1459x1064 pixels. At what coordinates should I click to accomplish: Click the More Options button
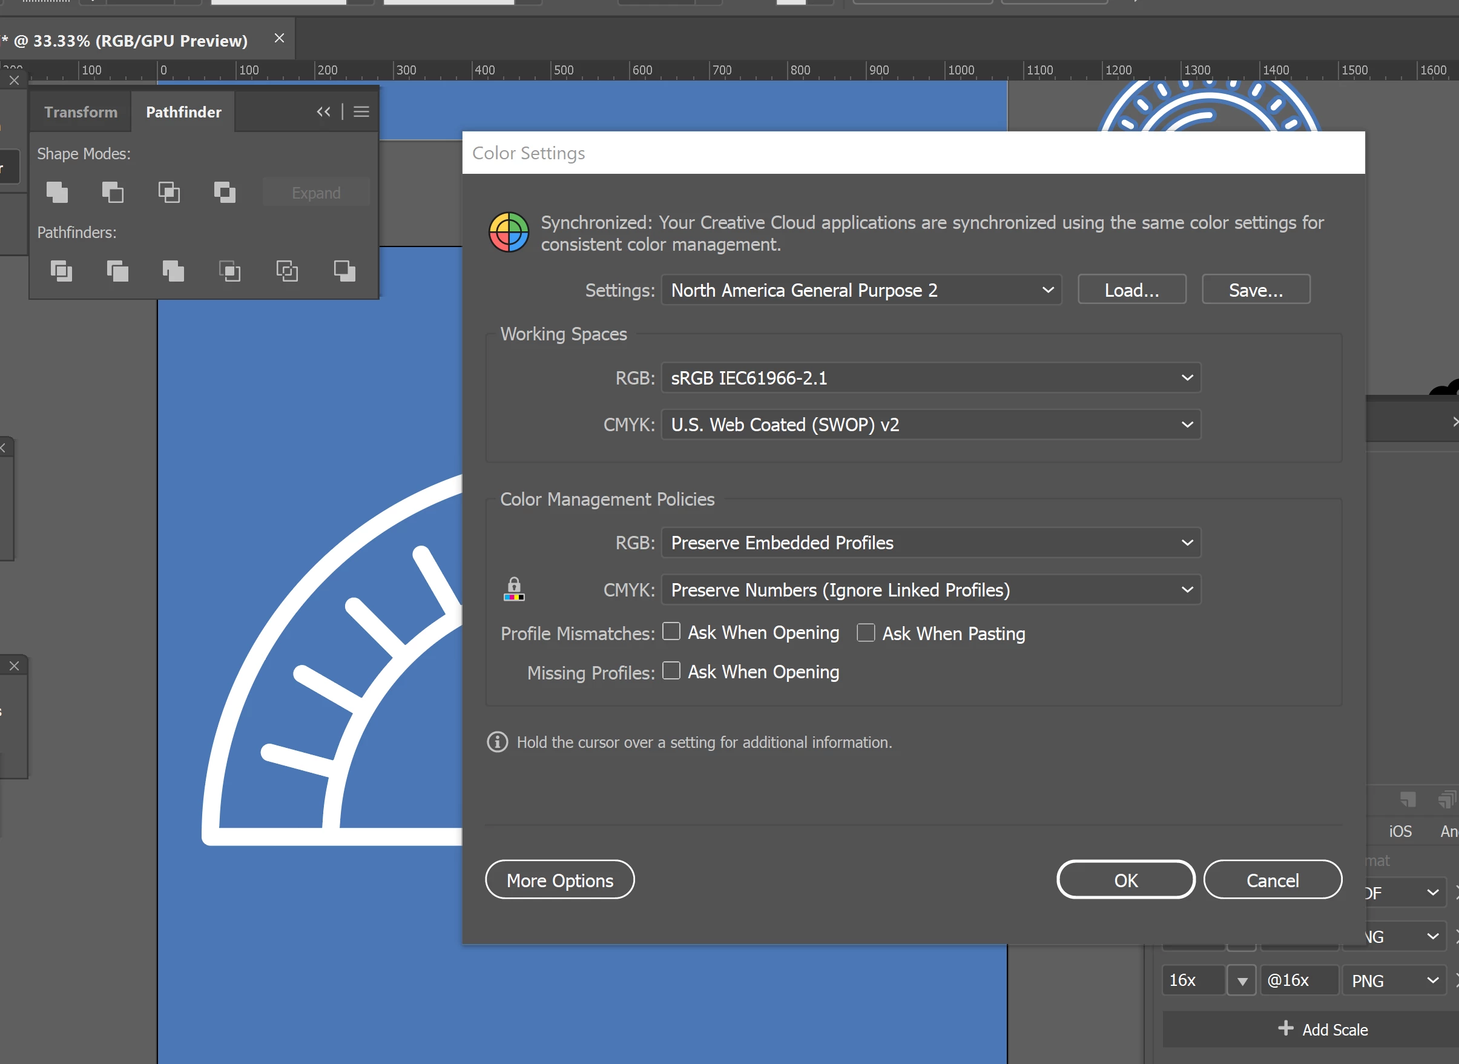click(559, 880)
